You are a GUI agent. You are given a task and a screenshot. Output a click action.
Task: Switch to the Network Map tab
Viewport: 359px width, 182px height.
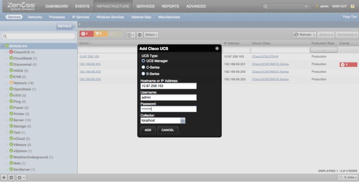(x=141, y=17)
